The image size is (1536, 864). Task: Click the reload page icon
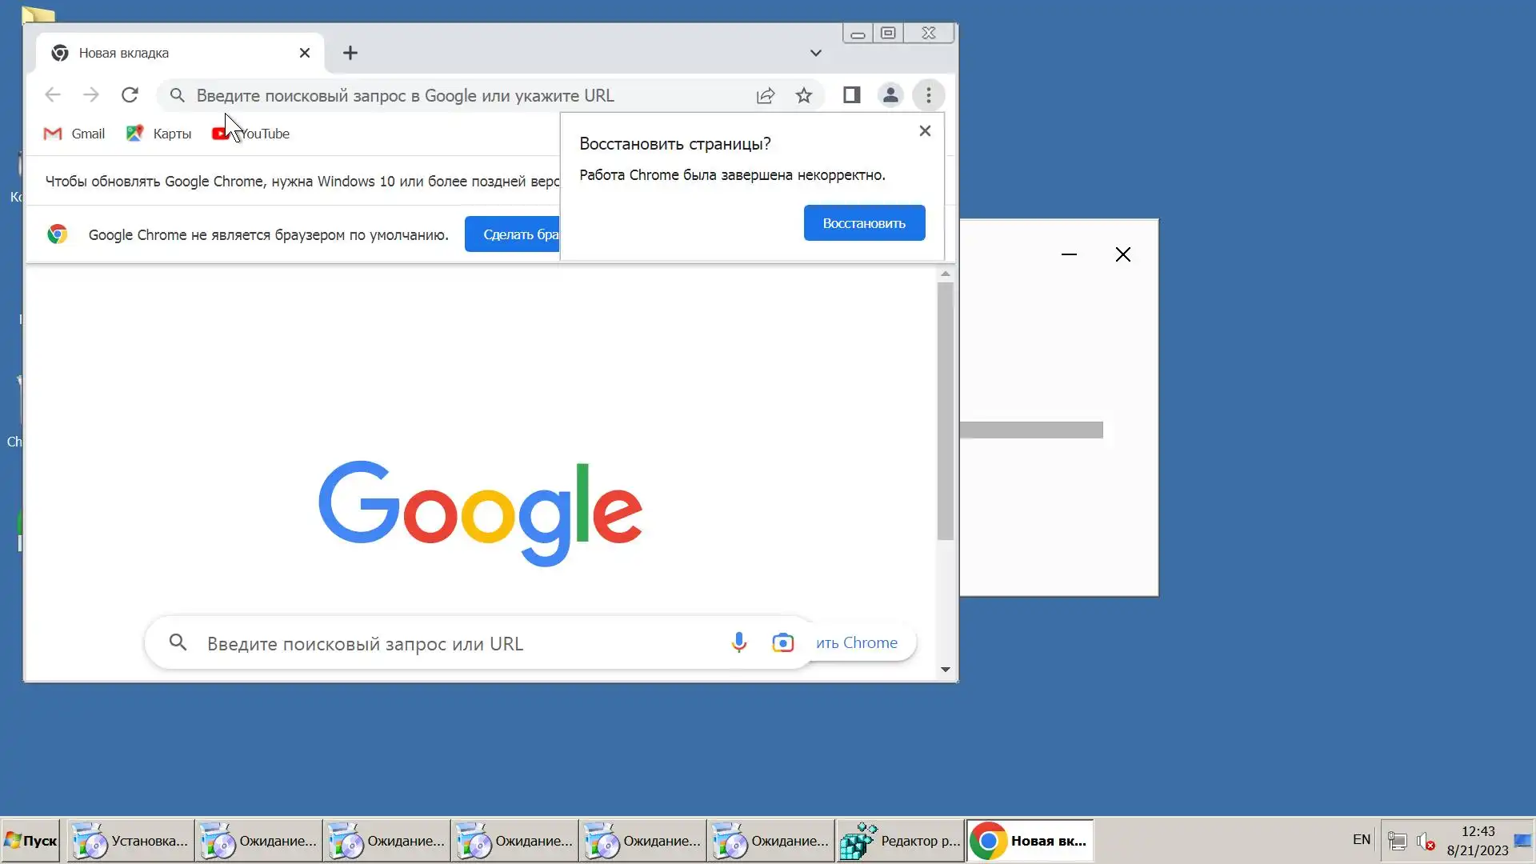click(130, 95)
